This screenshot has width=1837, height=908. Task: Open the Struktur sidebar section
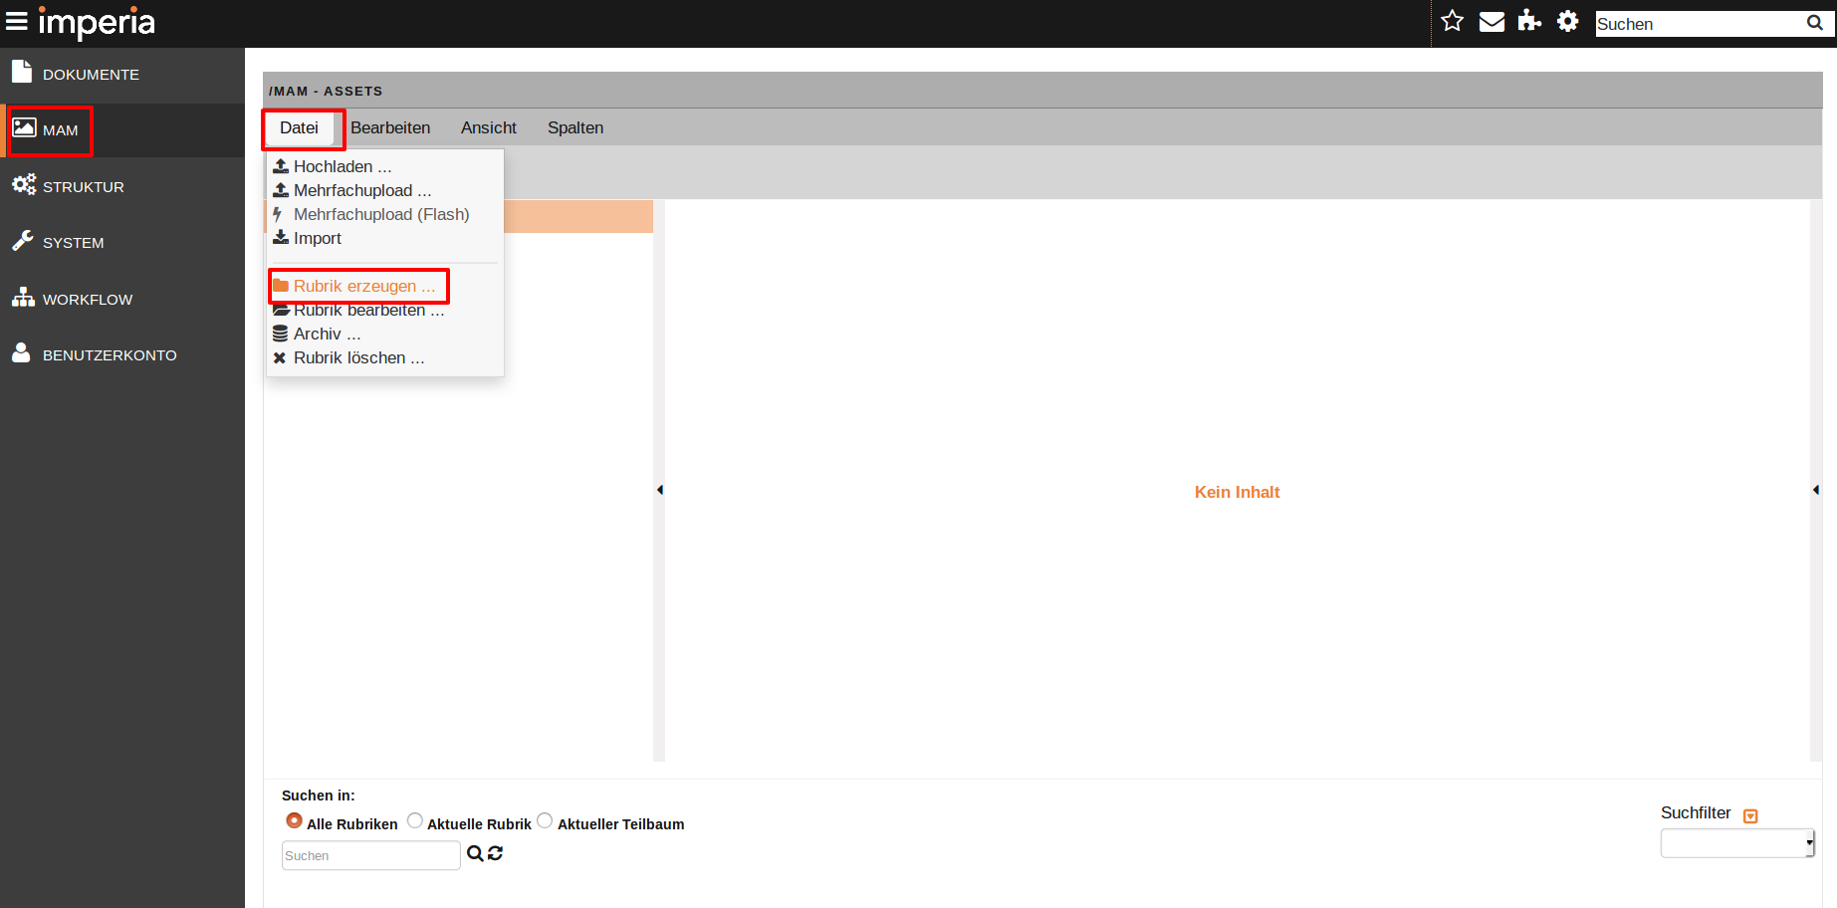click(122, 186)
